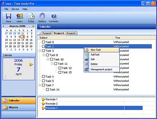The image size is (157, 119).
Task: Open the Users toolbar icon
Action: click(x=20, y=16)
